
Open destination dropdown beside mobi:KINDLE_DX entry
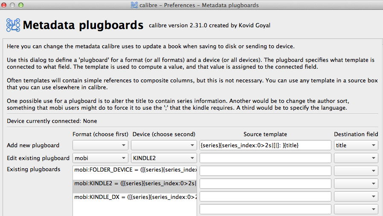click(356, 197)
